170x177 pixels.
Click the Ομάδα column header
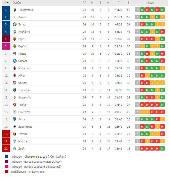pos(17,3)
